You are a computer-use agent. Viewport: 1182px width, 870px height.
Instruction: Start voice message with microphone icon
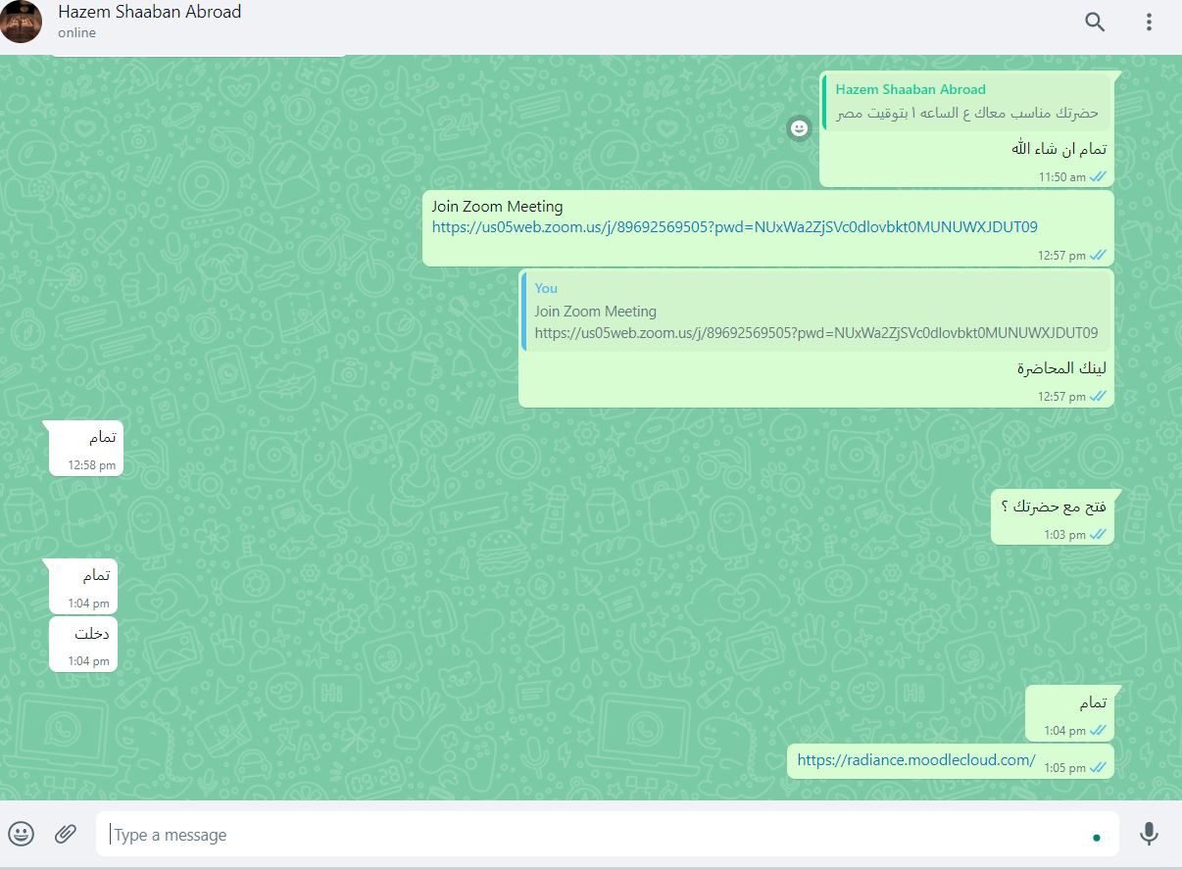click(1149, 834)
